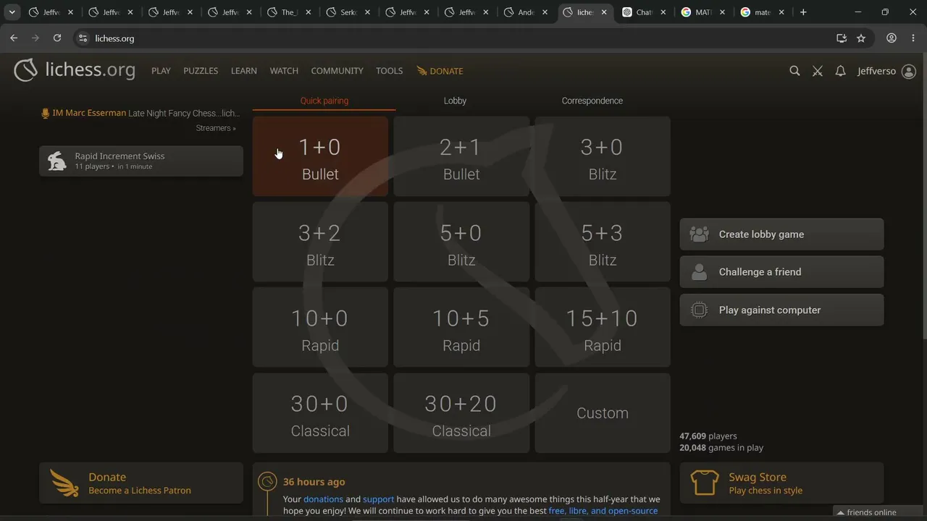
Task: Open the LEARN menu
Action: (x=244, y=71)
